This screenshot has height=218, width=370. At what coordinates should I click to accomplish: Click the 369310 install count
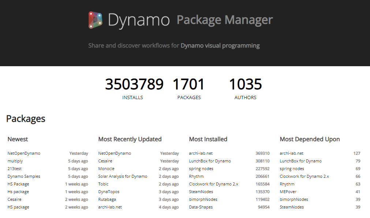(x=263, y=153)
